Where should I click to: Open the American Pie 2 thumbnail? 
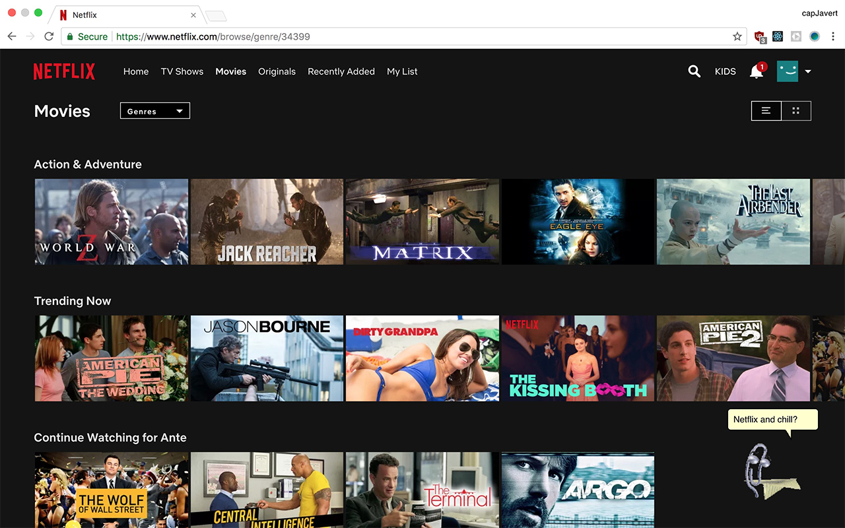point(733,358)
